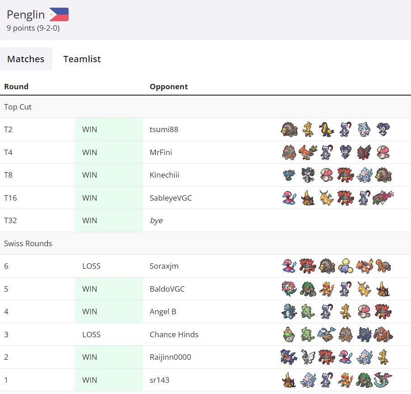The height and width of the screenshot is (394, 411).
Task: Click the Amoonguss icon in Kinechiii's team
Action: pos(327,175)
